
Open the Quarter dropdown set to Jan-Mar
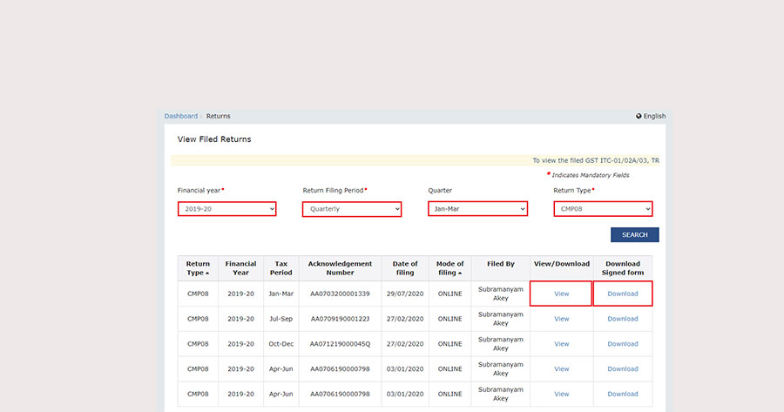[477, 209]
